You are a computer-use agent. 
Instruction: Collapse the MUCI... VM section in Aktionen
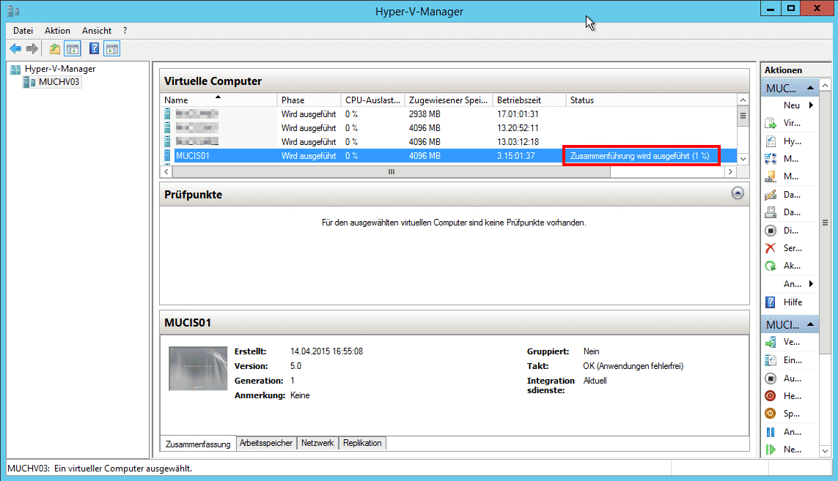pos(810,324)
